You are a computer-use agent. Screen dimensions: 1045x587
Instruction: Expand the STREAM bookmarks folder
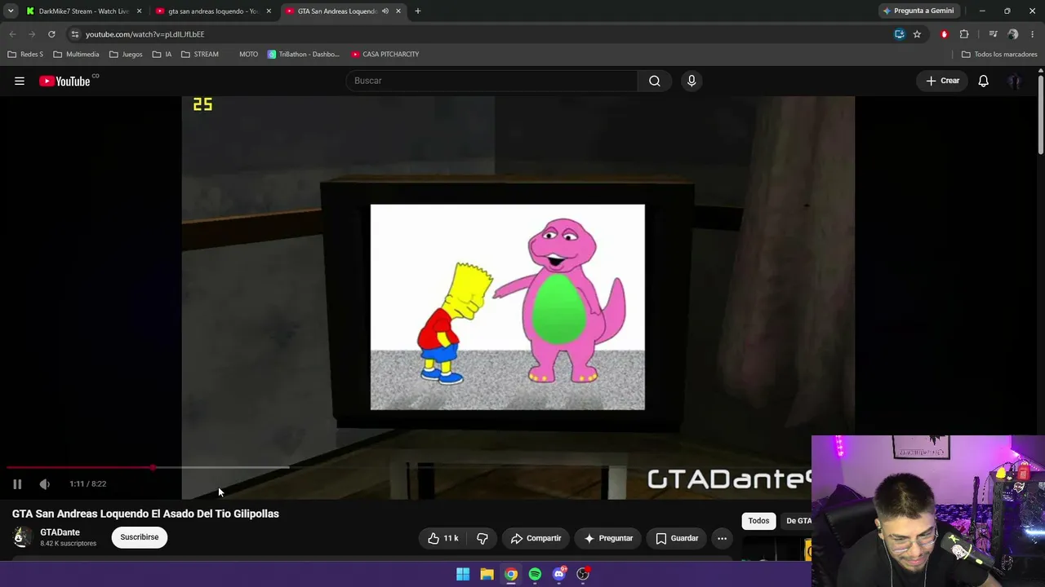pyautogui.click(x=200, y=55)
